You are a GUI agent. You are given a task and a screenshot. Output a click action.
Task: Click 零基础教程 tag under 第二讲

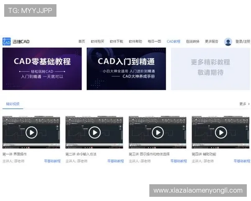coord(115,161)
